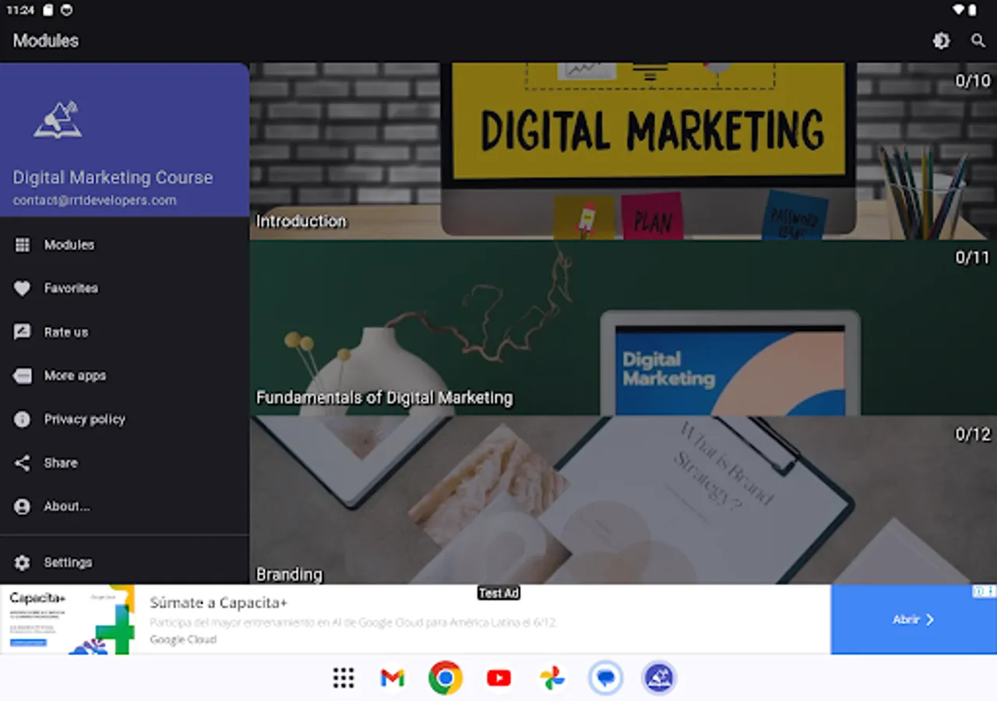Viewport: 997px width, 701px height.
Task: Open search with the magnifier icon
Action: 978,40
